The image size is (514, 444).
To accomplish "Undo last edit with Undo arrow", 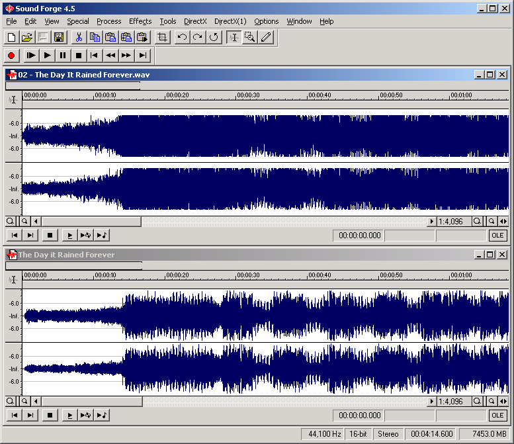I will [183, 37].
